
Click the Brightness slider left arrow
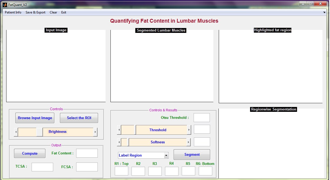click(16, 132)
